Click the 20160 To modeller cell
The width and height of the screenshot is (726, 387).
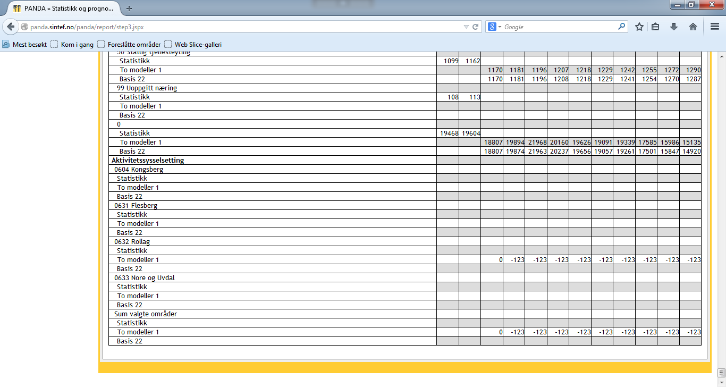[558, 142]
